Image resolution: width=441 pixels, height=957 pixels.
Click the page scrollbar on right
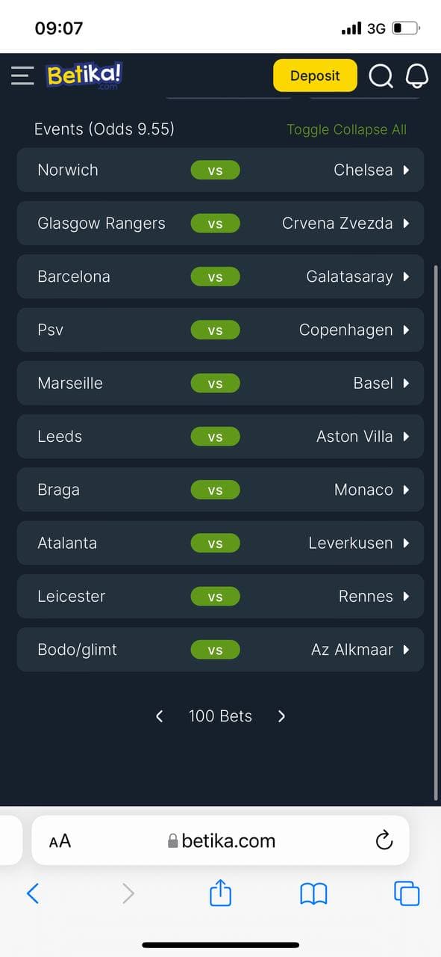click(436, 531)
